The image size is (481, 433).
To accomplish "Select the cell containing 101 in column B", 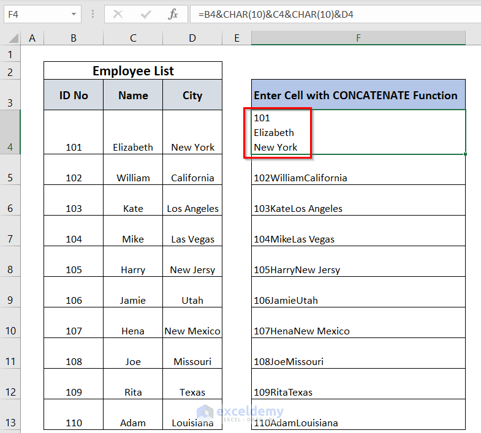I will pyautogui.click(x=74, y=132).
